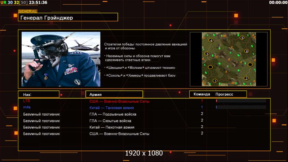The image size is (288, 162).
Task: Choose start position 4 map marker
Action: coord(211,40)
